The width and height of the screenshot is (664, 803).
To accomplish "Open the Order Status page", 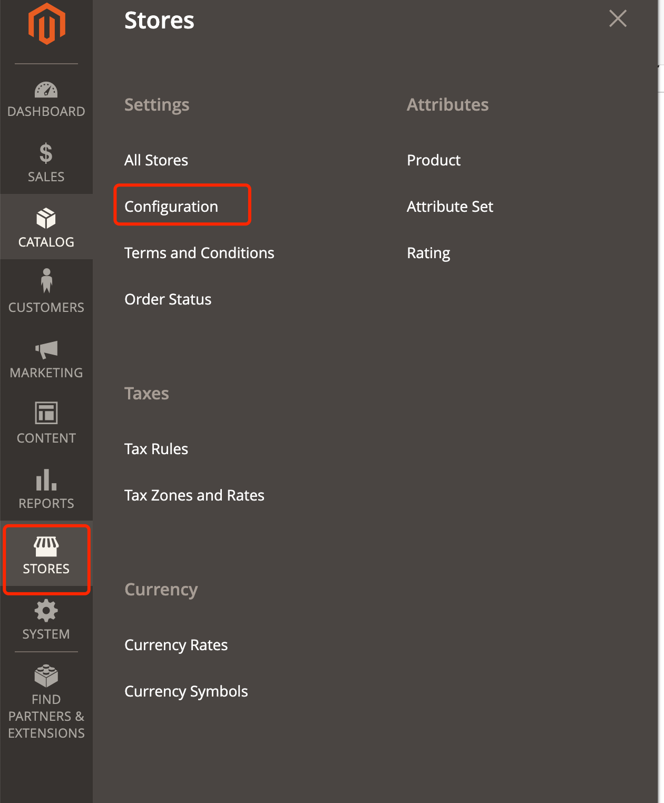I will tap(168, 299).
